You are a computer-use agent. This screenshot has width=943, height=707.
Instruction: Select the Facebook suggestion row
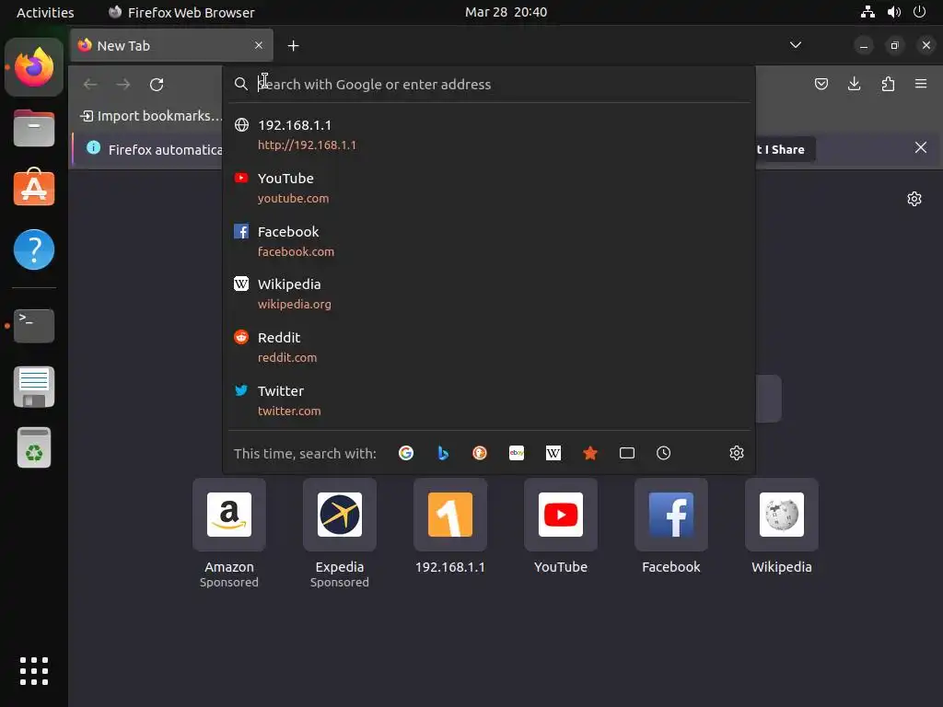pos(489,241)
